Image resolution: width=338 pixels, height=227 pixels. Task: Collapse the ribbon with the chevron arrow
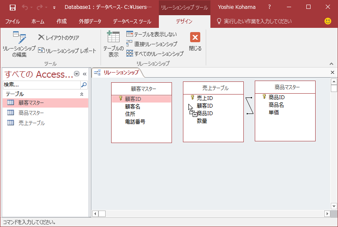[331, 64]
